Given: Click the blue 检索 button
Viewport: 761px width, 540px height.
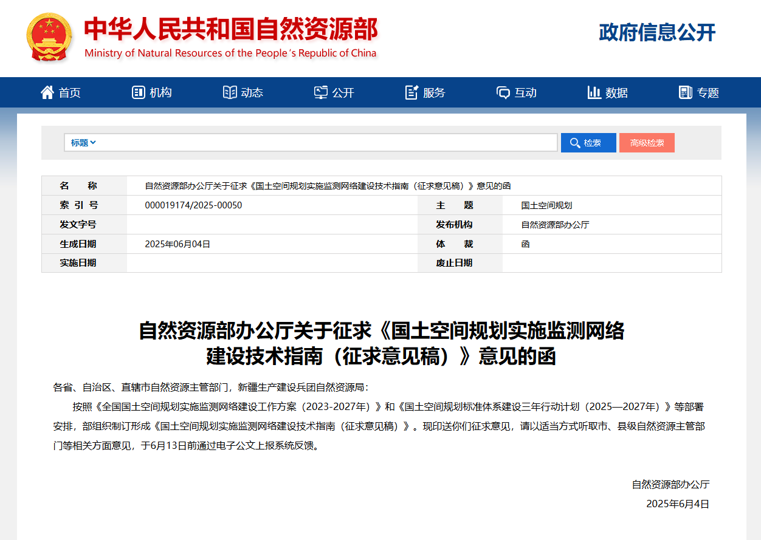Looking at the screenshot, I should tap(588, 143).
